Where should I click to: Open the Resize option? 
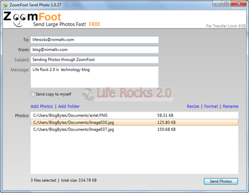pos(193,106)
